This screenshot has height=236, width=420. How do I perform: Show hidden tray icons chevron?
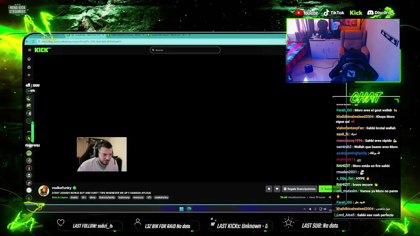pos(304,209)
